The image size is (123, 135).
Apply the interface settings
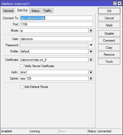click(x=109, y=25)
